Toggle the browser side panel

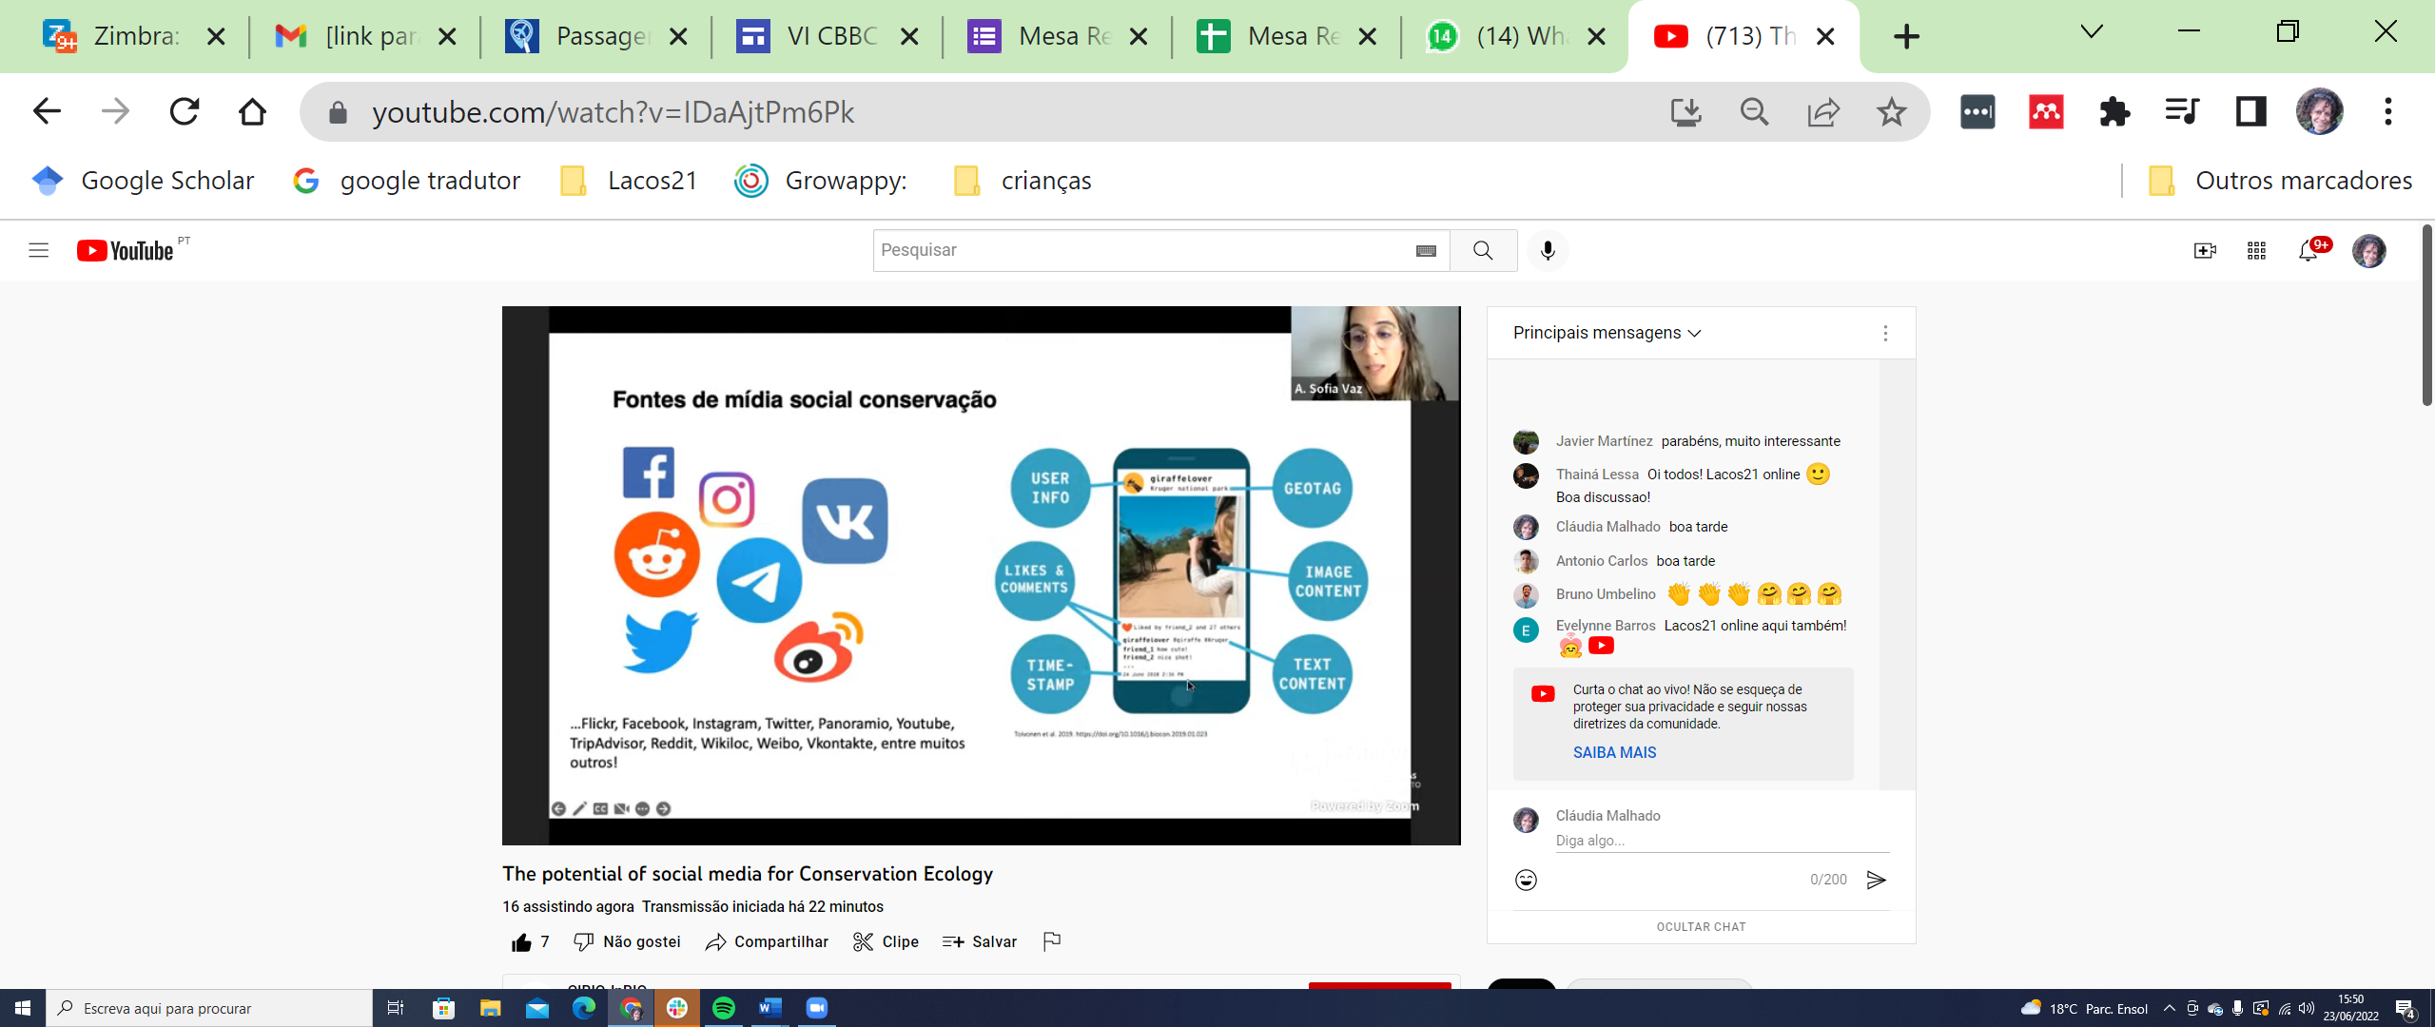coord(2250,112)
